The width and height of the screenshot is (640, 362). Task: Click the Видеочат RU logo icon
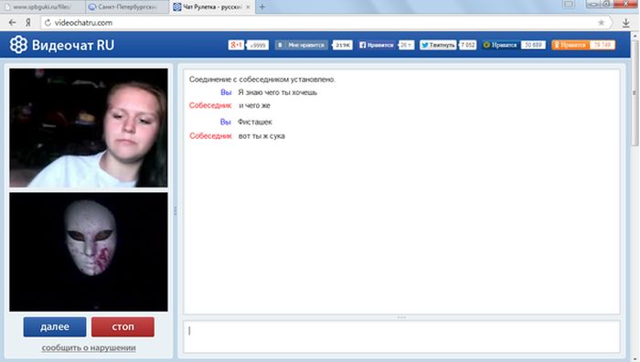point(18,45)
